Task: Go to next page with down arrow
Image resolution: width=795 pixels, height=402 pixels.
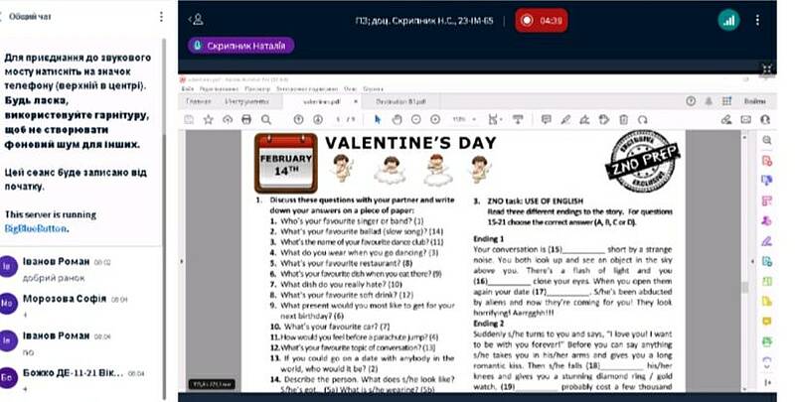Action: tap(316, 119)
